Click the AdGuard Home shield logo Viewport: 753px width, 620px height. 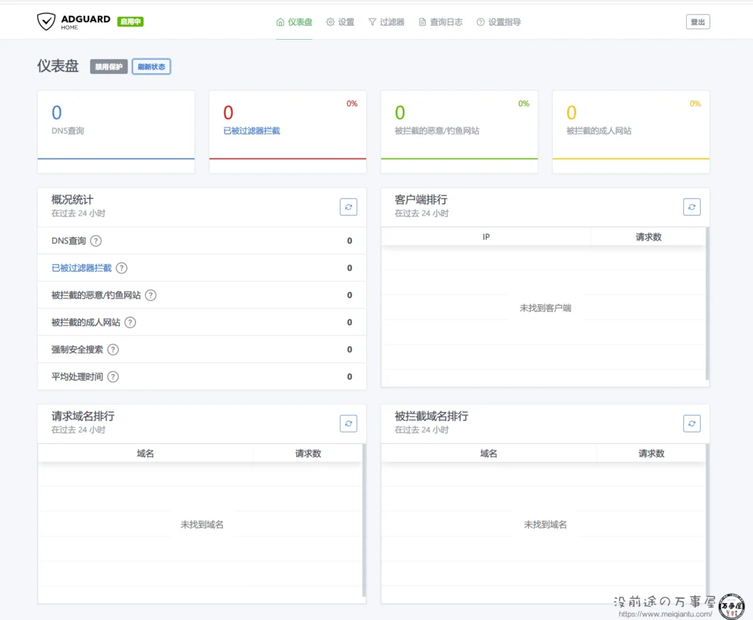(46, 22)
